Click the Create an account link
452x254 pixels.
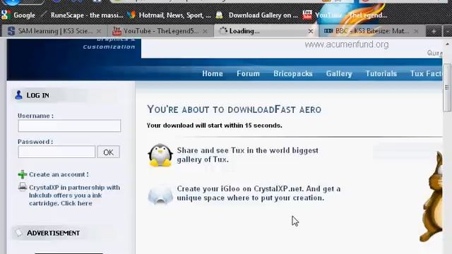point(59,174)
